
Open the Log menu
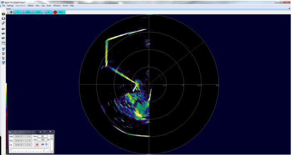(x=43, y=5)
